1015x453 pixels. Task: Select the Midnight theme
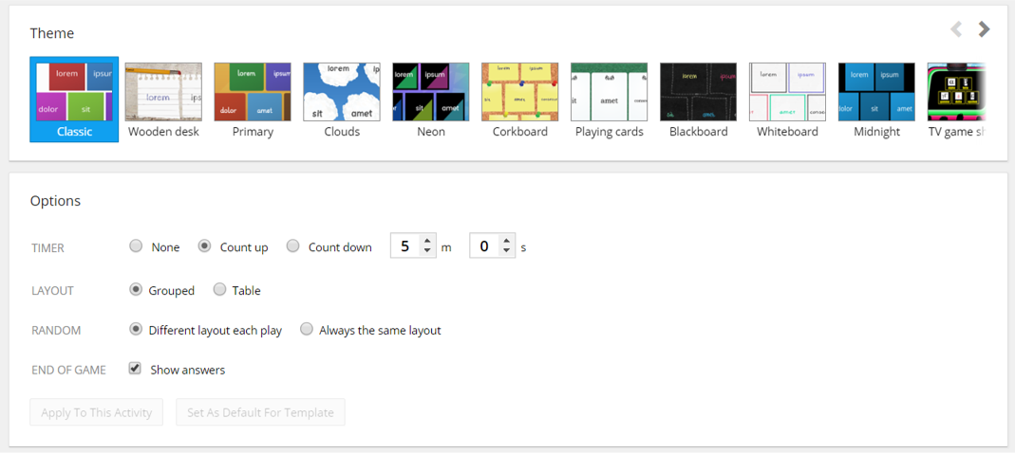876,93
